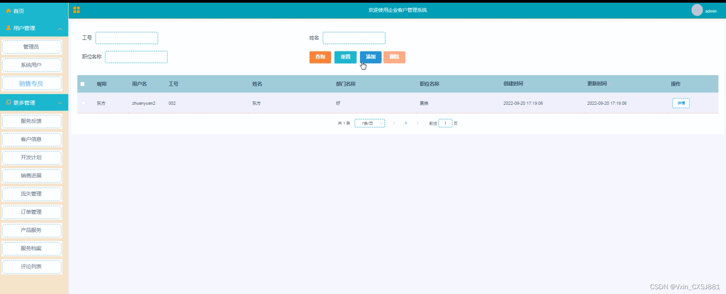Screen dimensions: 726x294
Task: Click the admin username label
Action: tap(711, 11)
